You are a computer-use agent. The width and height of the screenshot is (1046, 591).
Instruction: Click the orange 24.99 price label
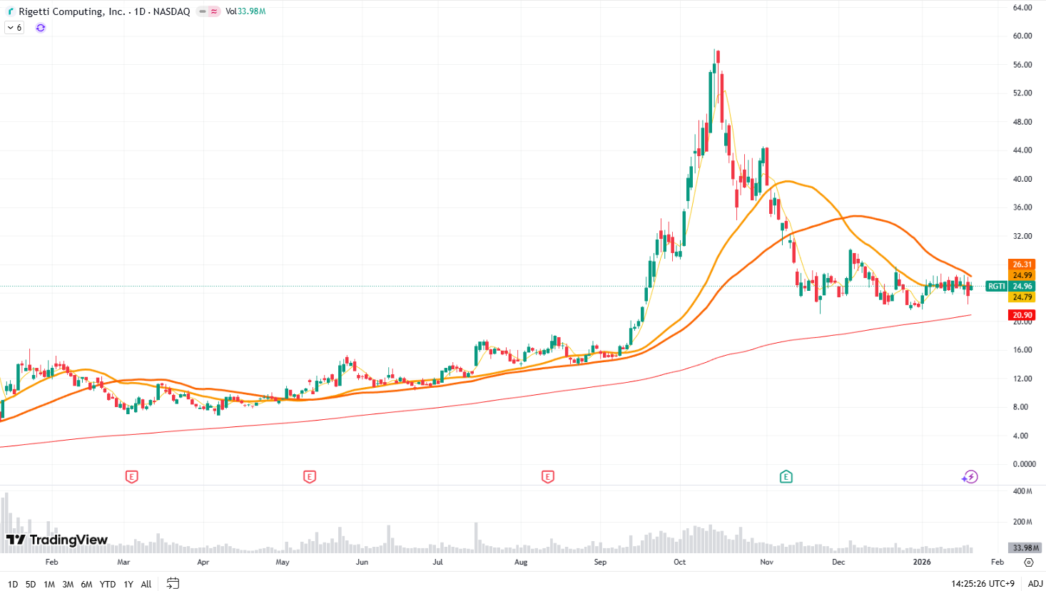point(1022,275)
